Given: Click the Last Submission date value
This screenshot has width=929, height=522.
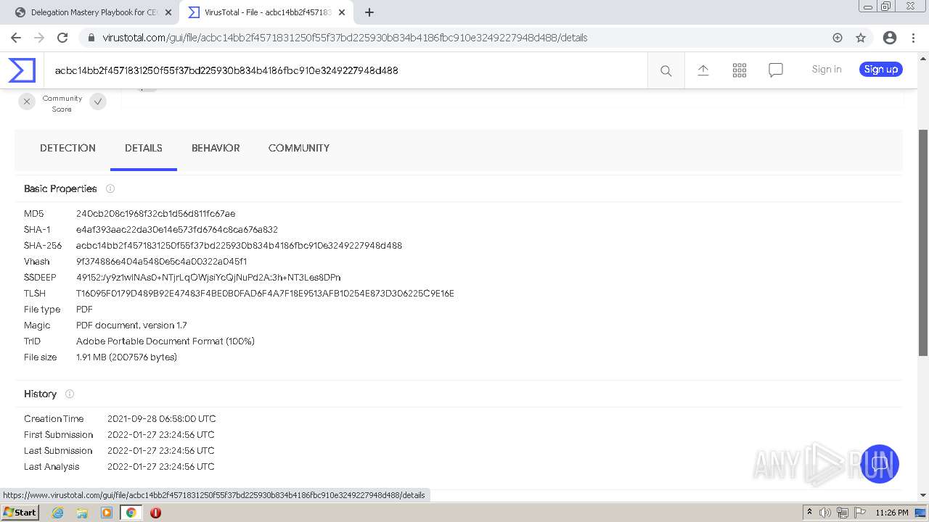Looking at the screenshot, I should 161,451.
